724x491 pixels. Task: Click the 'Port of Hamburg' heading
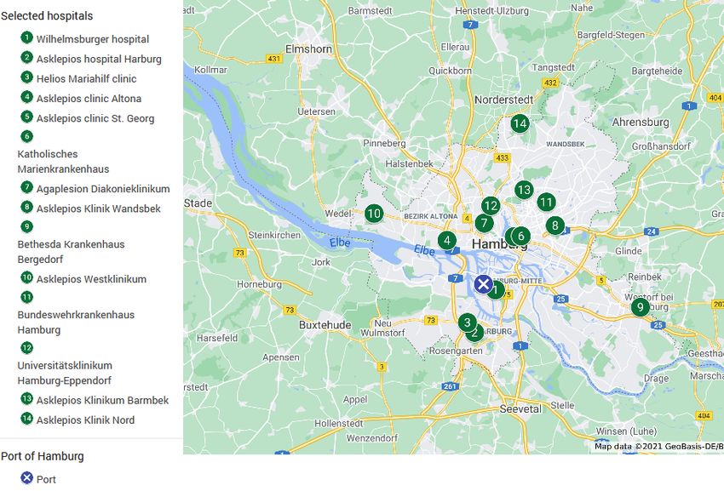(x=43, y=456)
